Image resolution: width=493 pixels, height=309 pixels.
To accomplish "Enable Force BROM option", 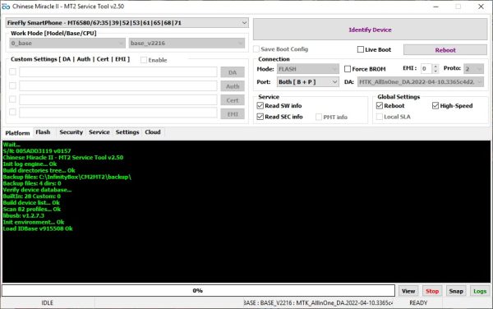I will [348, 69].
